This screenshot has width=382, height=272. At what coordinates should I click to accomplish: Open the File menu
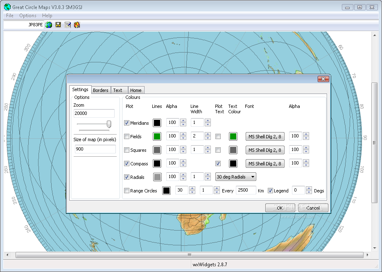[10, 16]
